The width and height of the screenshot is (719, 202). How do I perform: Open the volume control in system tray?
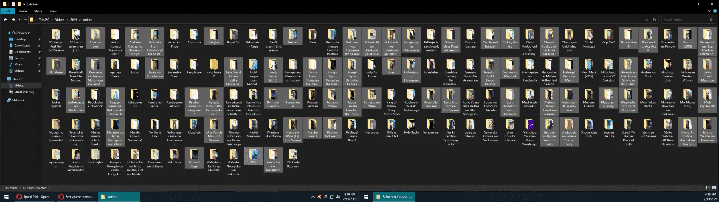click(338, 197)
